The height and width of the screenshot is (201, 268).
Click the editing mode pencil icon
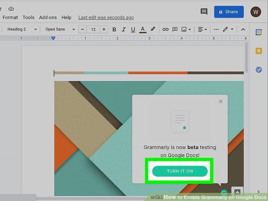(x=225, y=29)
